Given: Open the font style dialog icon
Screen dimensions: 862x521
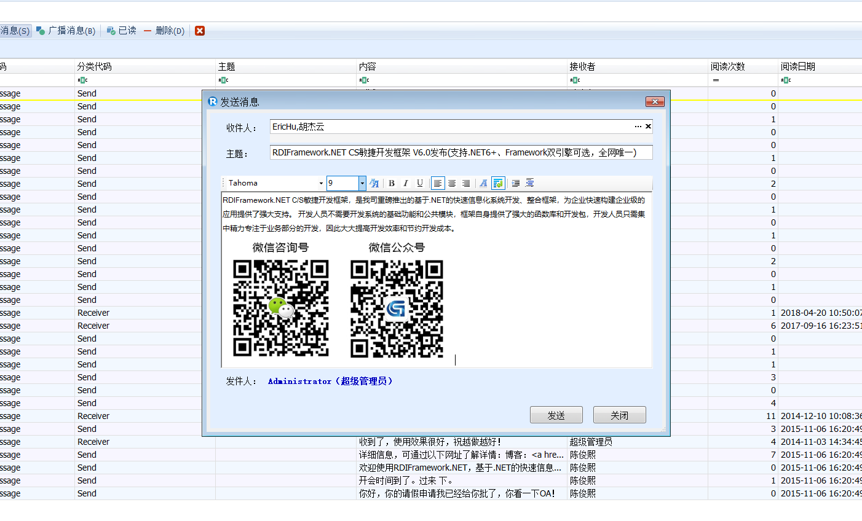Looking at the screenshot, I should click(x=374, y=183).
